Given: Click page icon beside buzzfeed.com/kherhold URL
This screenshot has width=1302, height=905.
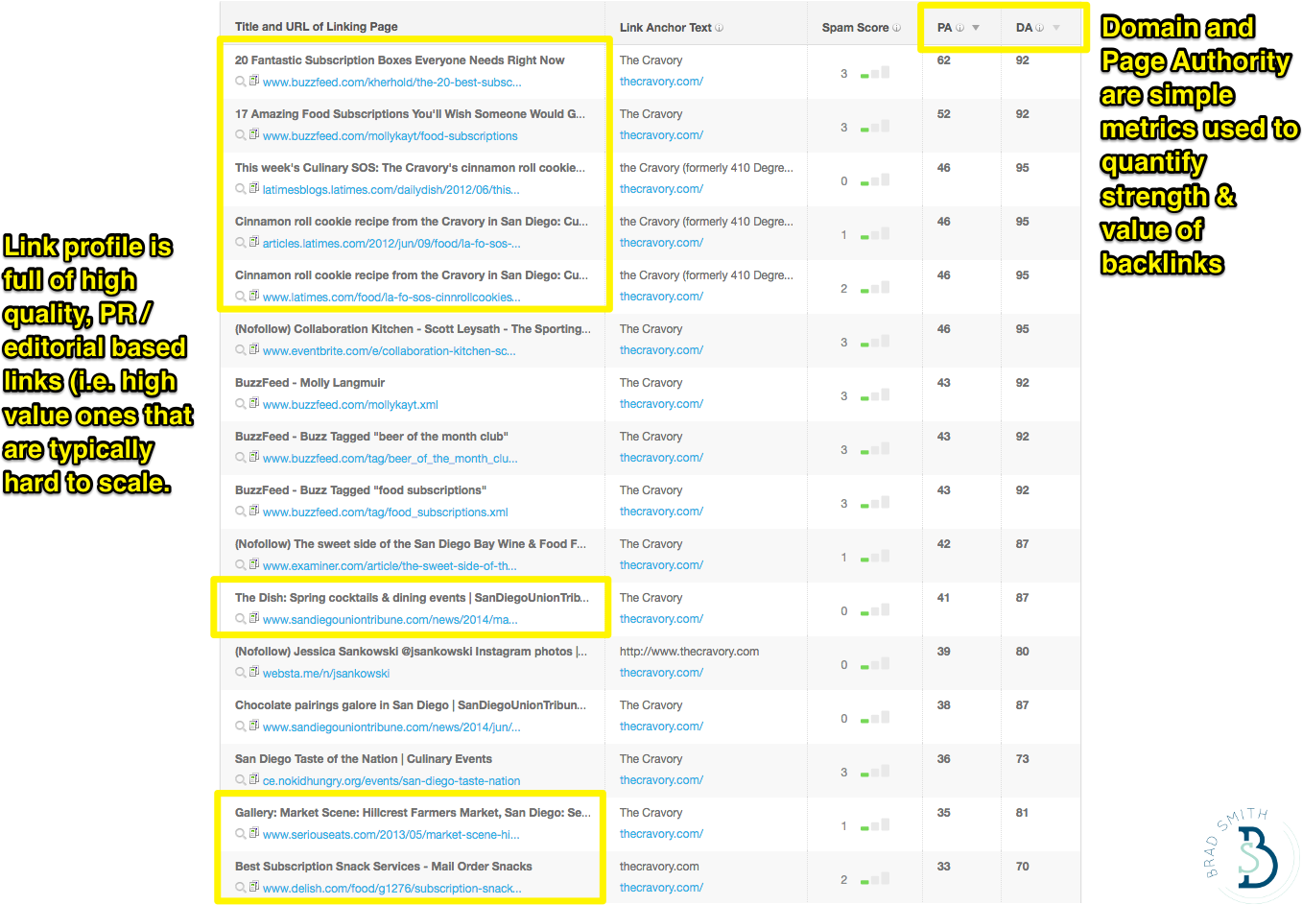Looking at the screenshot, I should [x=254, y=81].
